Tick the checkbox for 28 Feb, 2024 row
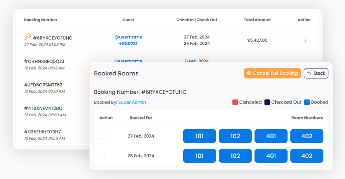Screen dimensions: 345x179 pyautogui.click(x=102, y=156)
